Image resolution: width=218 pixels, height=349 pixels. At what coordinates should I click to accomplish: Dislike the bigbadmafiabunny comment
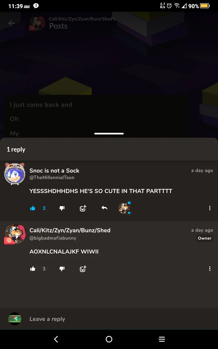coord(62,269)
